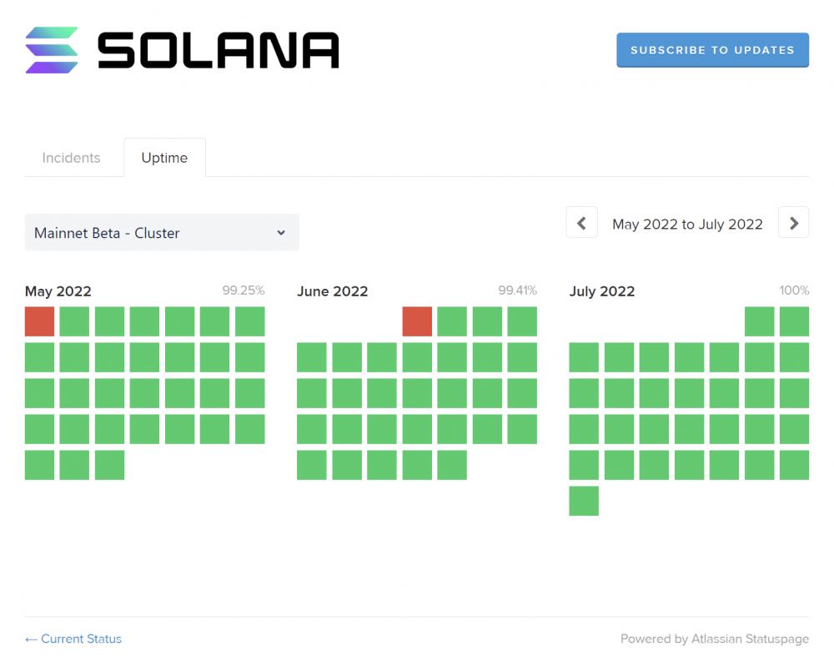This screenshot has height=662, width=834.
Task: Click the May 2022 99.25% uptime value
Action: pos(243,291)
